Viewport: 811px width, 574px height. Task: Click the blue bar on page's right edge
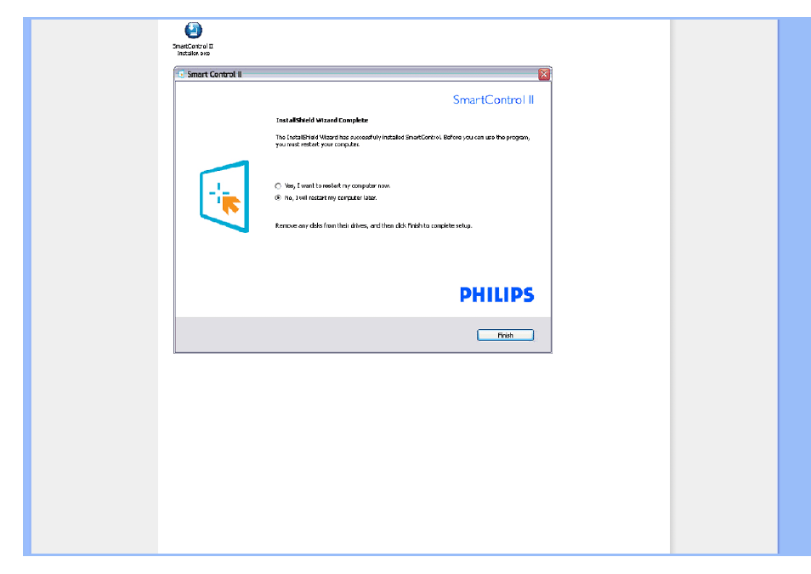pos(795,287)
